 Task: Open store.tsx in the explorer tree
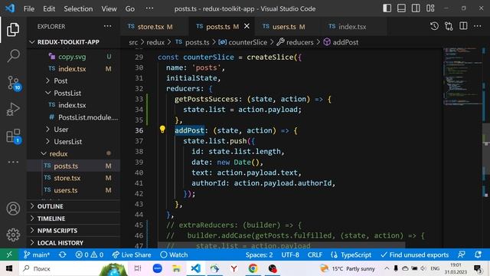tap(73, 178)
